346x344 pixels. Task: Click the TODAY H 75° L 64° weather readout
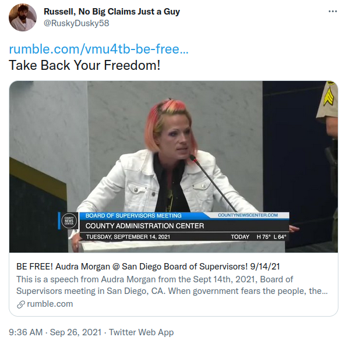(x=259, y=237)
